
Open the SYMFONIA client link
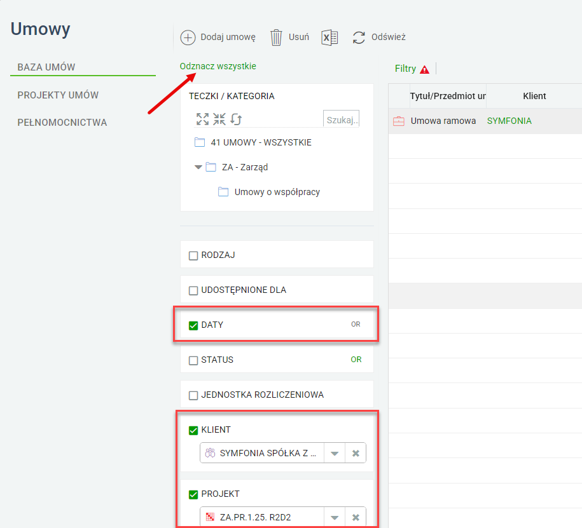point(509,121)
